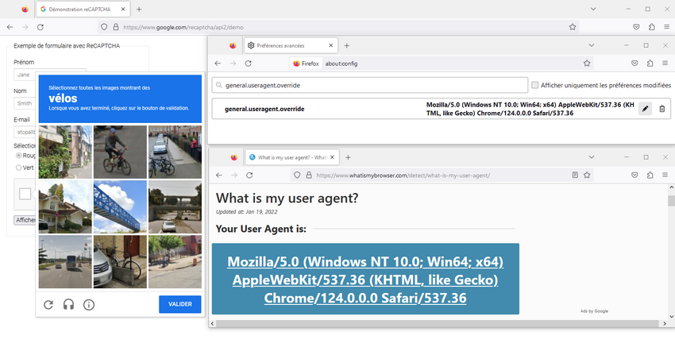Open new tab in Préférences avancées window
Image resolution: width=675 pixels, height=343 pixels.
[x=346, y=45]
